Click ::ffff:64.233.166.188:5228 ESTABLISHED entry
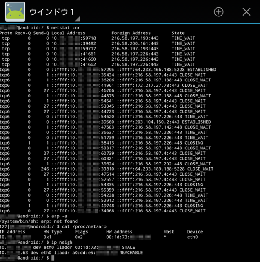Viewport: 260px width, 262px height. 167,70
